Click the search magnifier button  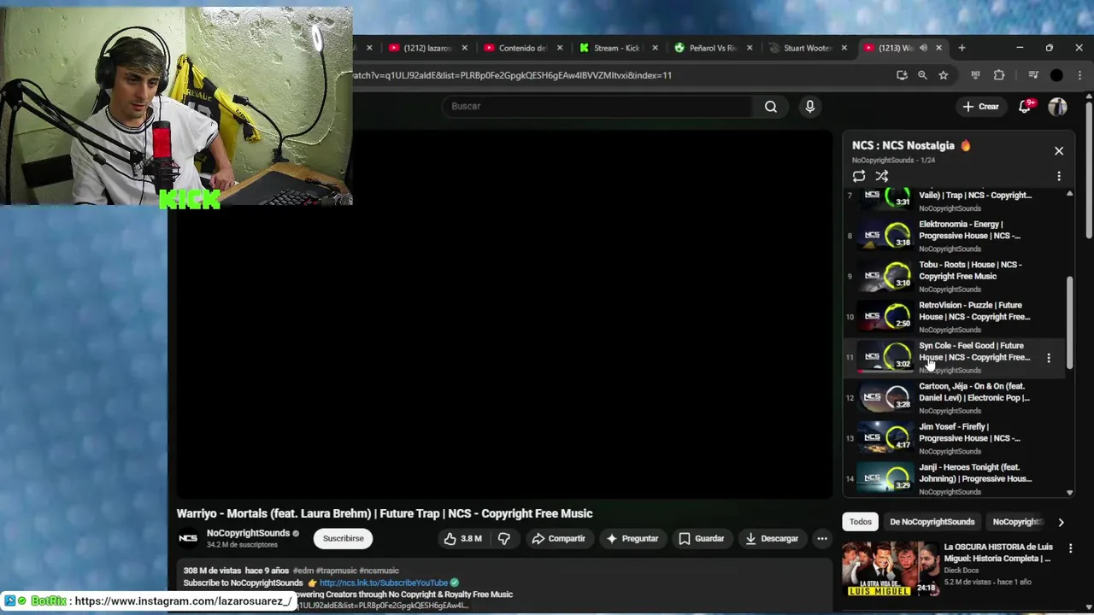(x=770, y=107)
